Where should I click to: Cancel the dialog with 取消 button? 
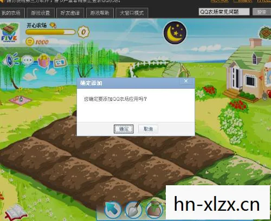click(x=148, y=129)
